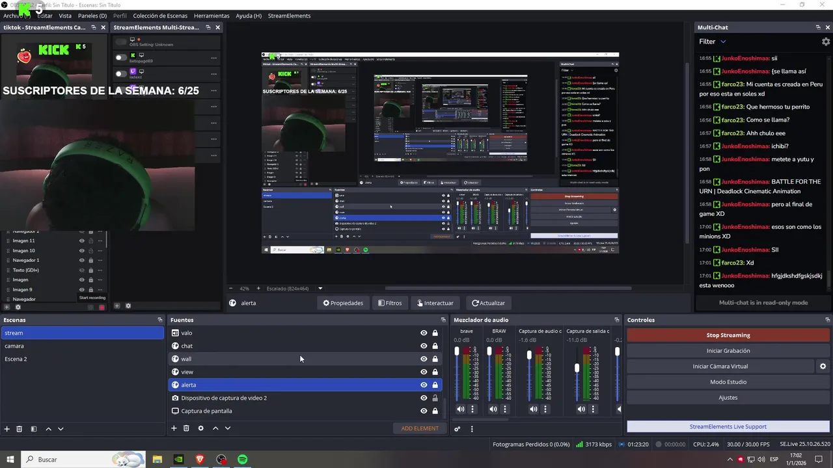Mute the Captura de audio channel
The height and width of the screenshot is (468, 833).
[x=534, y=409]
